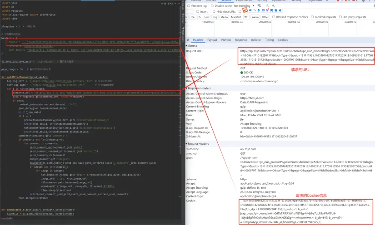Open the Cookies tab
The height and width of the screenshot is (225, 375).
click(283, 40)
